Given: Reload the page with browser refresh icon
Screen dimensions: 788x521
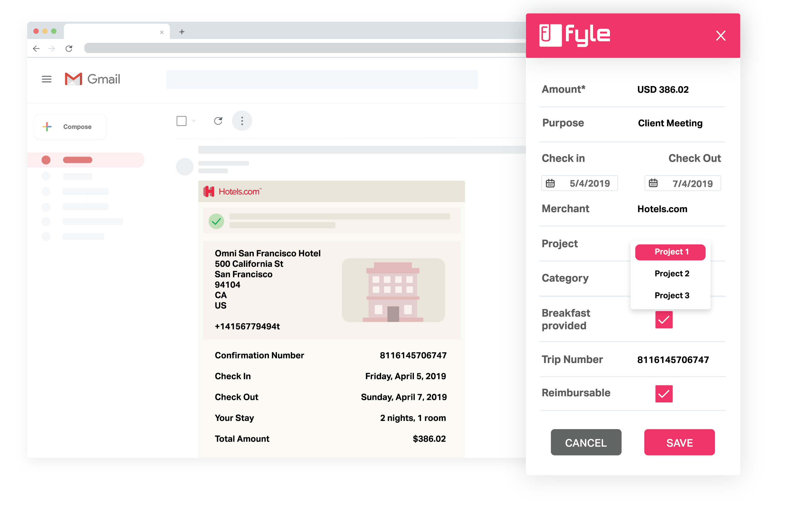Looking at the screenshot, I should point(69,49).
